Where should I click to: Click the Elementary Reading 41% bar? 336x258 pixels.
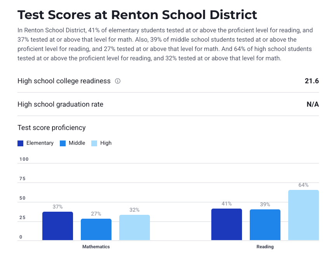[226, 225]
